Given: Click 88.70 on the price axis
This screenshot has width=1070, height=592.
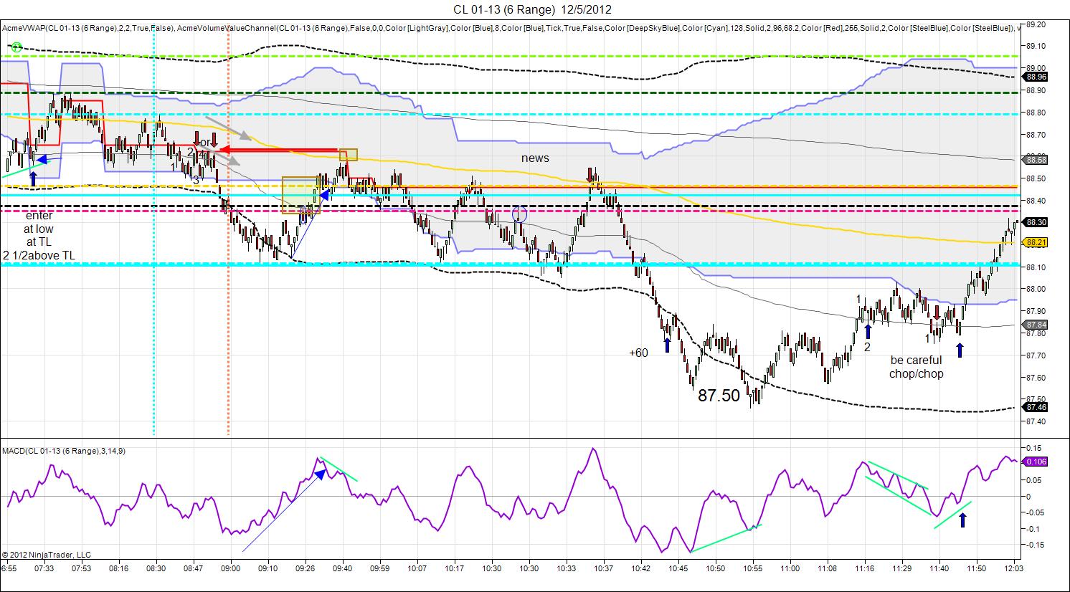Looking at the screenshot, I should pos(1036,135).
